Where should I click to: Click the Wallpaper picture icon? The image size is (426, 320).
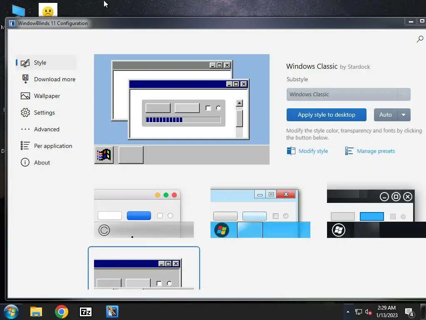[x=25, y=96]
